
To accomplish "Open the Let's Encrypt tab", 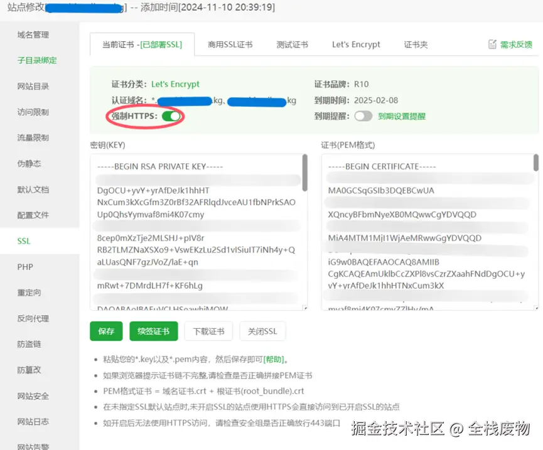I will (x=356, y=45).
